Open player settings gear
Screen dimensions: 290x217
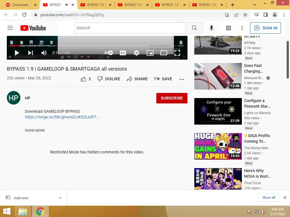pyautogui.click(x=136, y=53)
